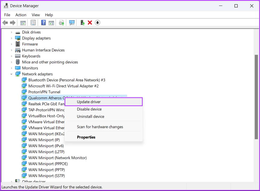Collapse the Network adapters category
The image size is (260, 191).
click(x=11, y=74)
